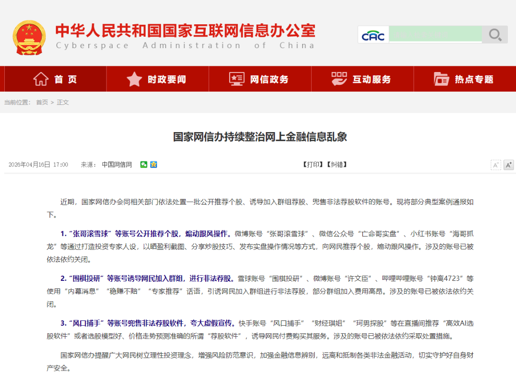516x381 pixels.
Task: Click the site title 中华人民共和国国家互联网信息办公室
Action: pyautogui.click(x=185, y=31)
